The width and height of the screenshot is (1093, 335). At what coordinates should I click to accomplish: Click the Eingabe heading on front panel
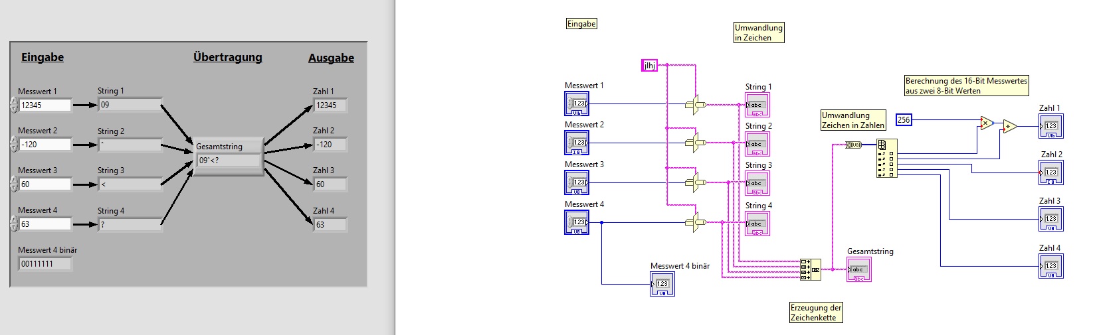43,57
